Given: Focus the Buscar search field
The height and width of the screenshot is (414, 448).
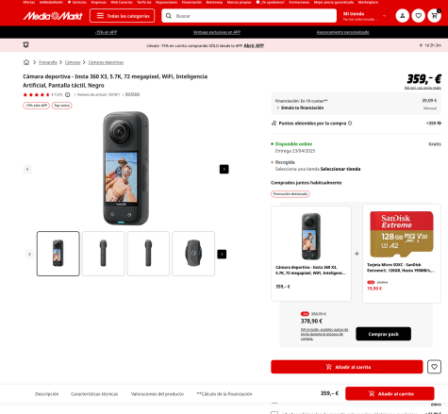Looking at the screenshot, I should coord(249,16).
